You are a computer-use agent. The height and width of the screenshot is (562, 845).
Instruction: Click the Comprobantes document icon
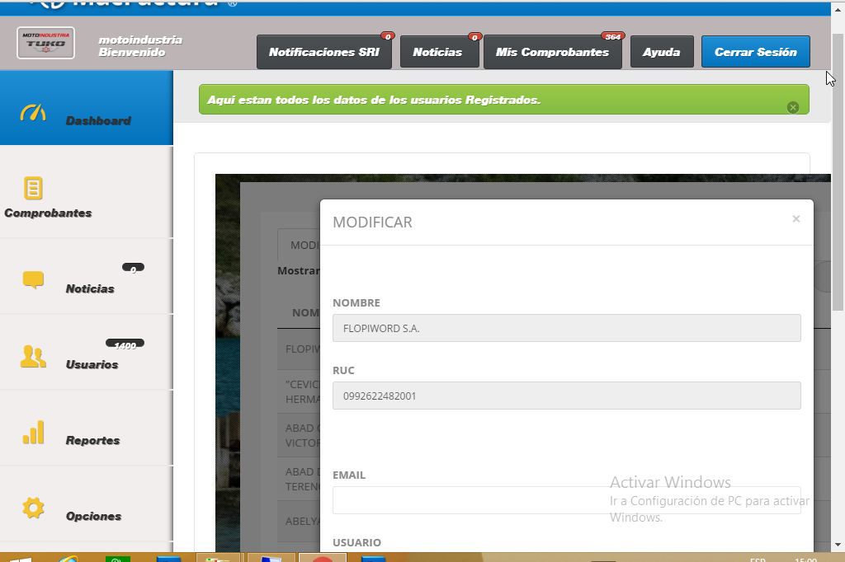coord(33,188)
